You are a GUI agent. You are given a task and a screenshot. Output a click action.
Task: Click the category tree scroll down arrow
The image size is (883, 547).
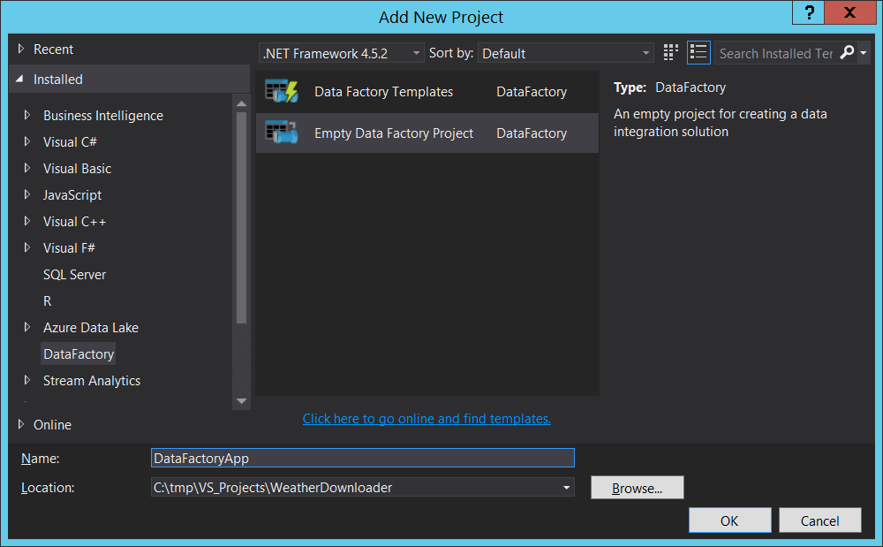click(242, 401)
